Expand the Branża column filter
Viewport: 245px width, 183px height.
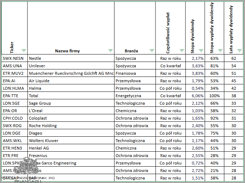[x=152, y=51]
